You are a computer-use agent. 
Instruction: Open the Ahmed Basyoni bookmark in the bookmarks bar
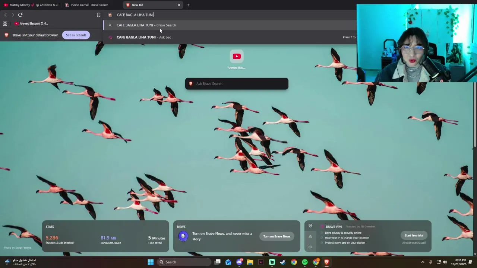(31, 23)
